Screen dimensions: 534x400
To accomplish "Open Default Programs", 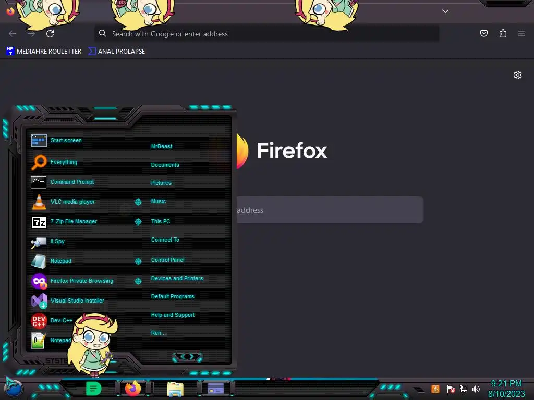I will [x=172, y=296].
